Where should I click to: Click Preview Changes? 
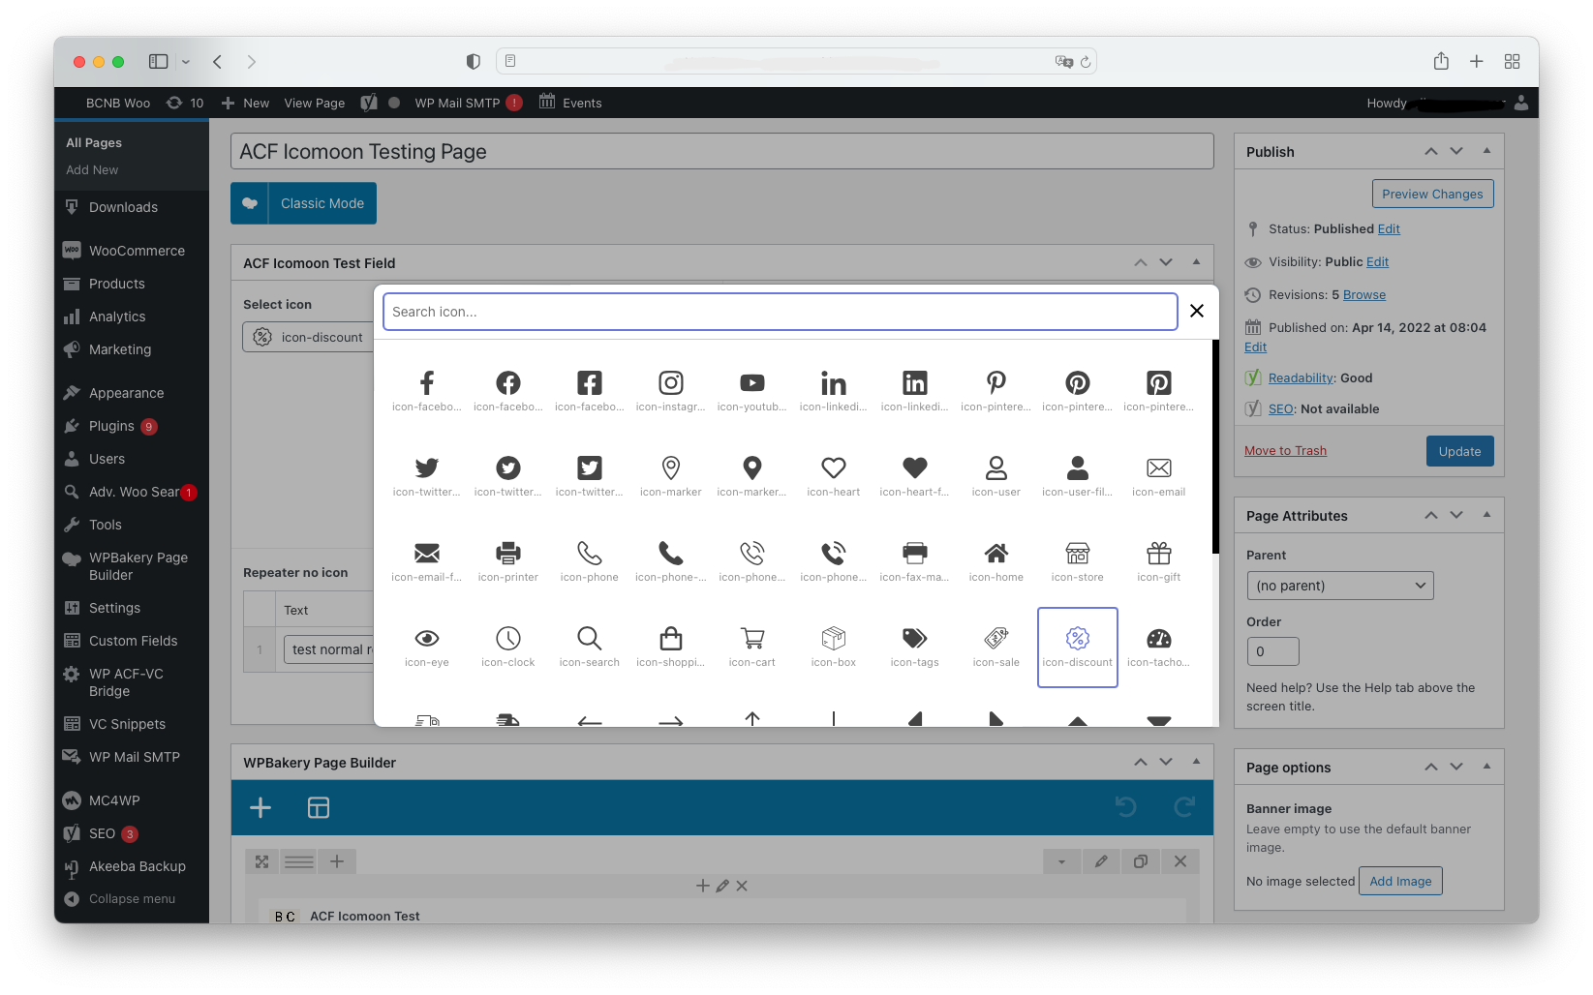[x=1432, y=194]
